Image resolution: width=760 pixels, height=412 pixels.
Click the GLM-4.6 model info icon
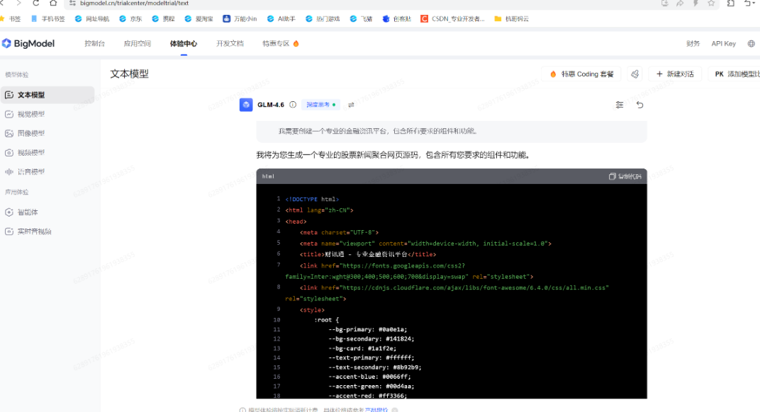293,105
